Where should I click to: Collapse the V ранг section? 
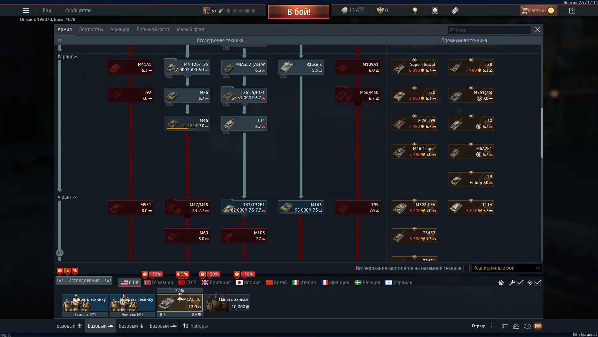(67, 197)
